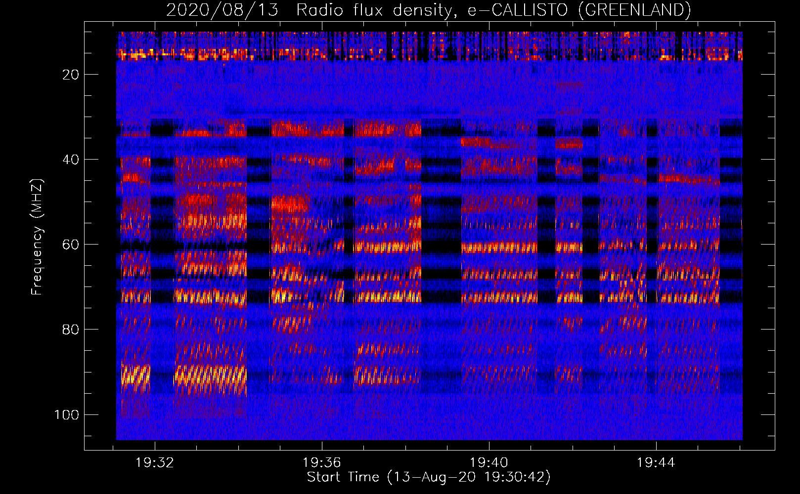Click the 20 frequency tick label
The width and height of the screenshot is (800, 494).
tap(71, 75)
